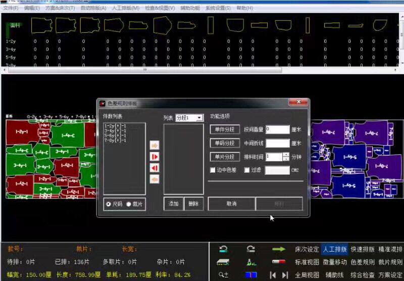Click the redo icon in bottom toolbar
The width and height of the screenshot is (404, 281).
pyautogui.click(x=250, y=249)
